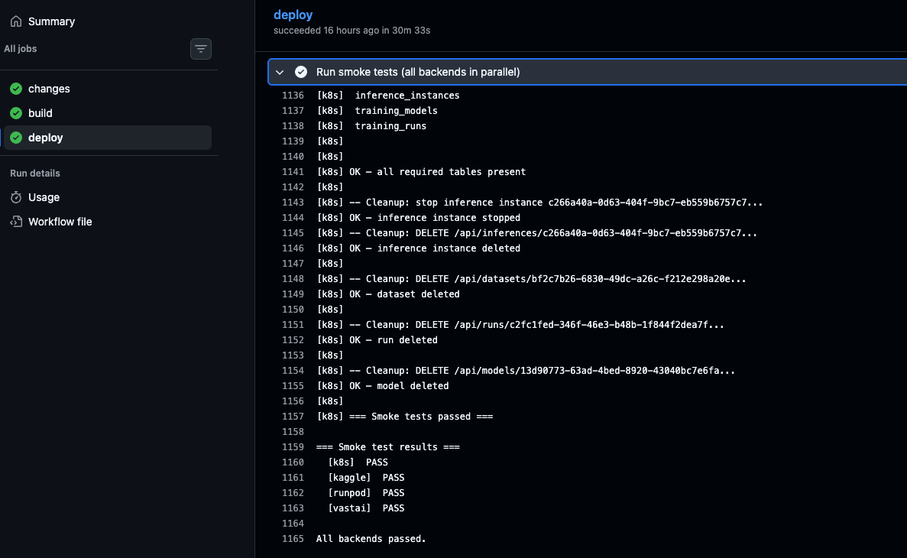Click the DELETE /api/inferences cleanup line
907x558 pixels.
(x=537, y=233)
